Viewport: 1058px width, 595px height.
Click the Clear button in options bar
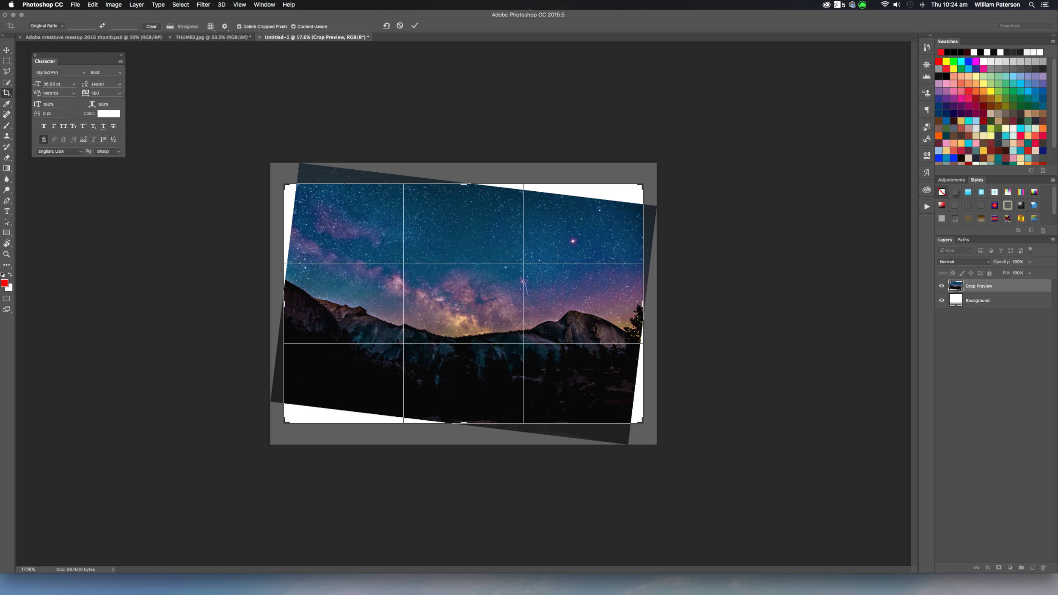click(x=151, y=26)
